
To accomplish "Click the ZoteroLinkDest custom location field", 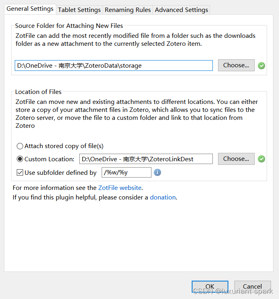I will coord(146,159).
